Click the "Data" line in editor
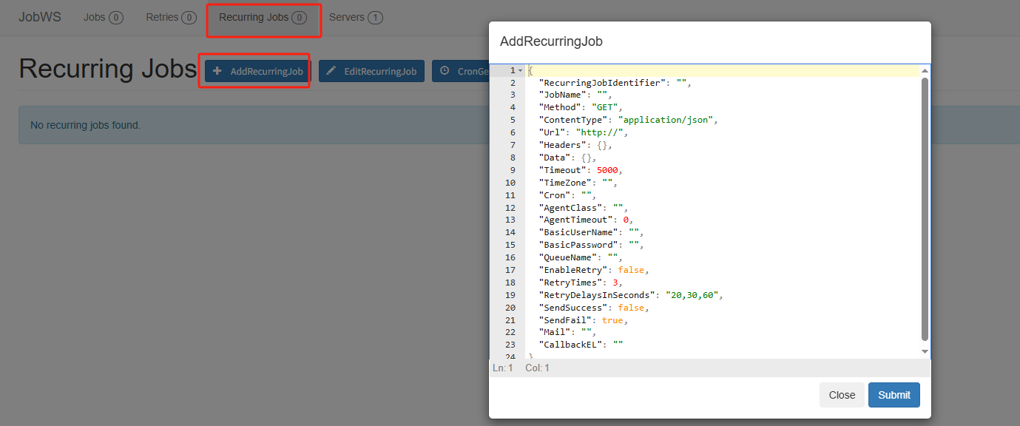1020x426 pixels. coord(568,158)
